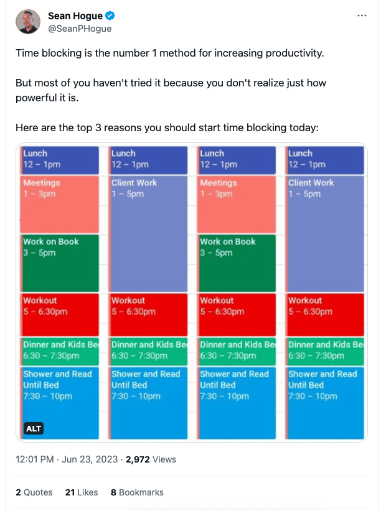Open the three-dot more options menu
Image resolution: width=386 pixels, height=511 pixels.
[x=362, y=16]
